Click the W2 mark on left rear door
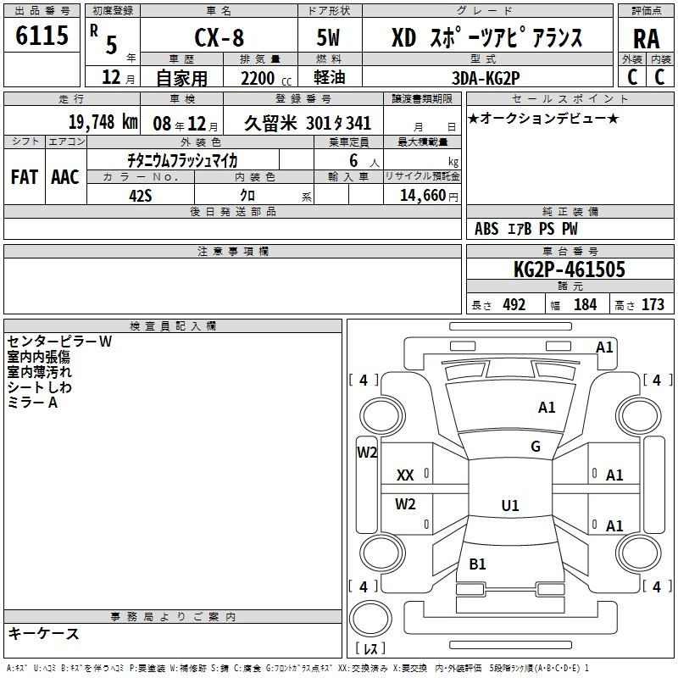 coord(405,504)
